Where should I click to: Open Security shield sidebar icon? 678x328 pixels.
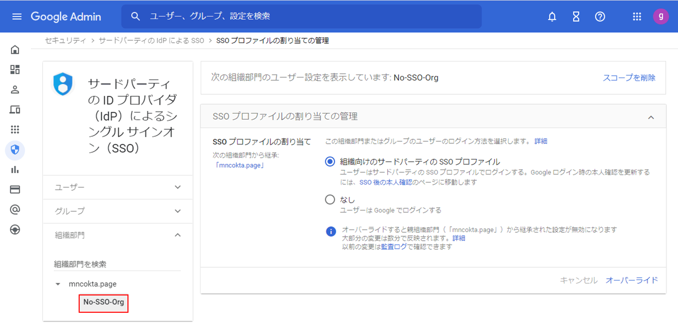(x=15, y=150)
